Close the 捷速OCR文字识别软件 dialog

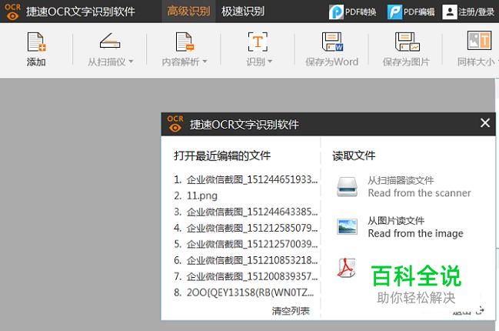[x=485, y=122]
